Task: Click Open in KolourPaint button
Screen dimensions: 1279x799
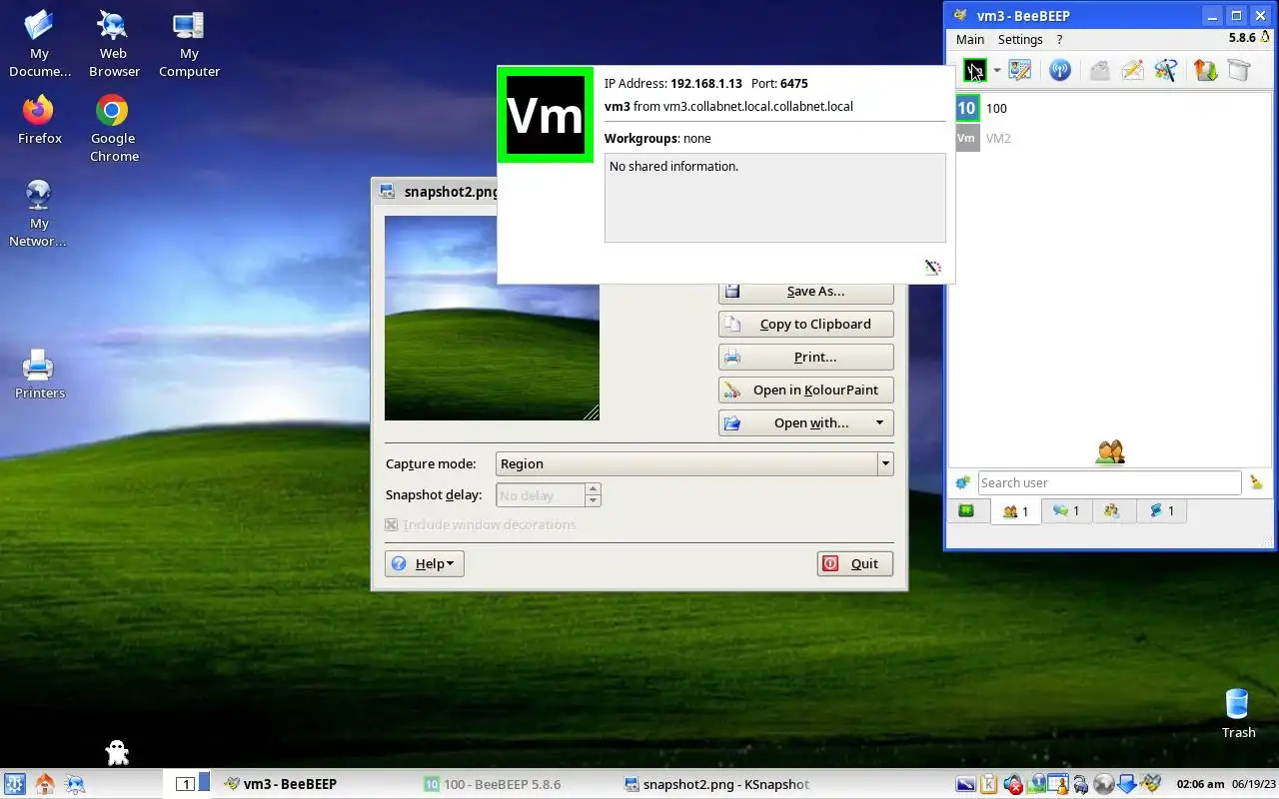Action: pyautogui.click(x=805, y=390)
